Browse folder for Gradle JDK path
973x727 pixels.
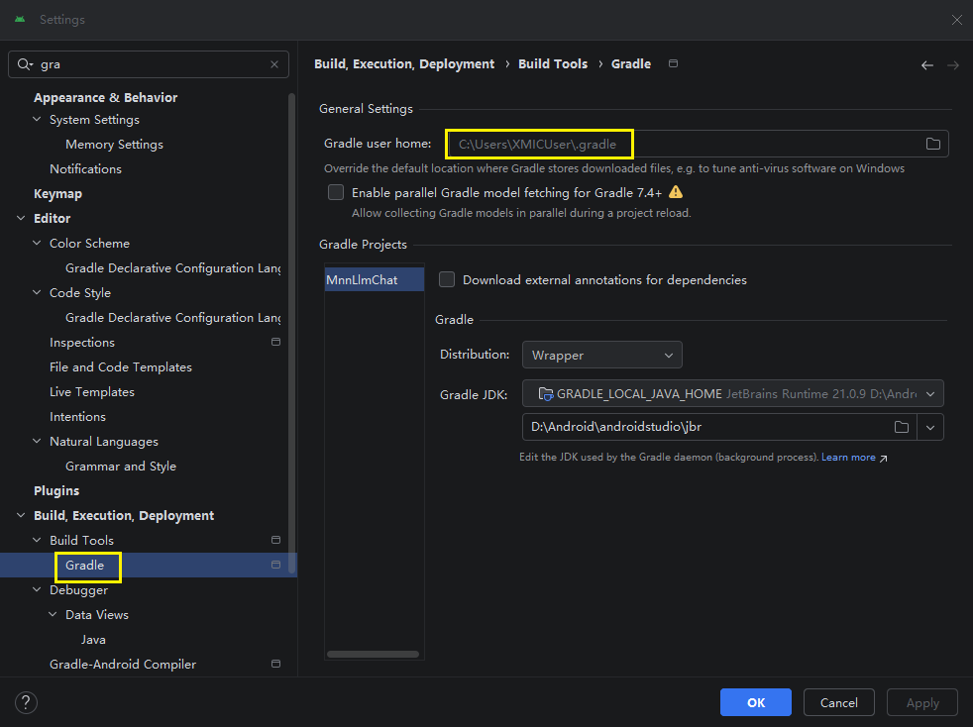tap(901, 427)
